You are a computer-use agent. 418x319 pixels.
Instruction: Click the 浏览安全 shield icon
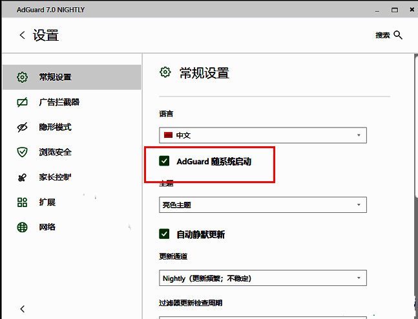pyautogui.click(x=22, y=152)
